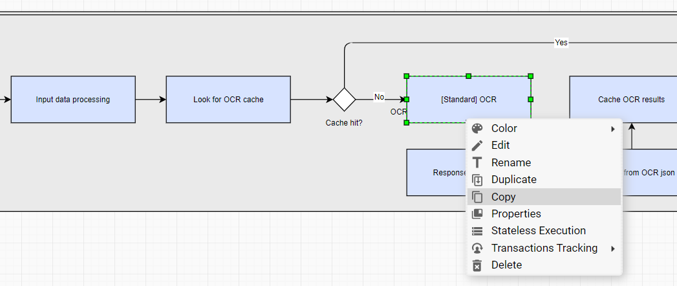Select the [Standard] OCR node
Viewport: 677px width, 286px height.
468,100
